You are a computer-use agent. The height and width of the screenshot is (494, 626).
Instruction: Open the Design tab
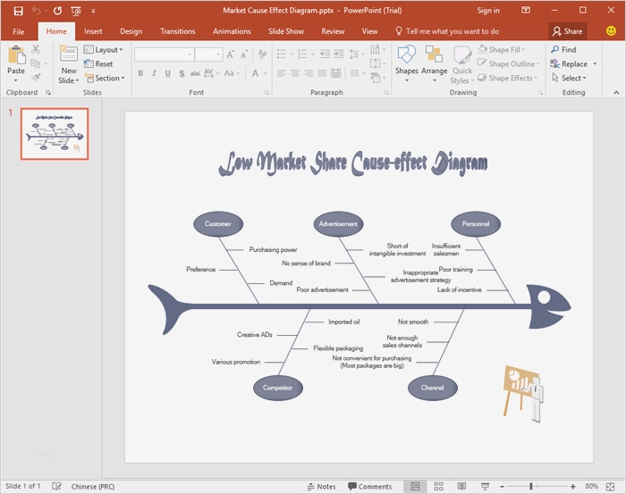click(131, 31)
